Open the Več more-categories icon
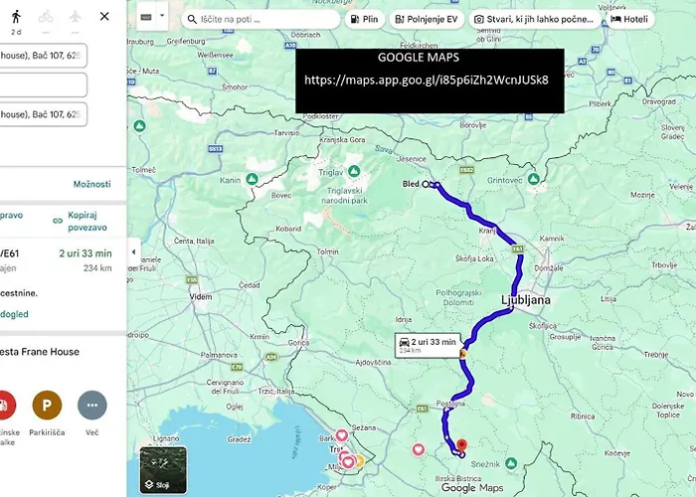The height and width of the screenshot is (497, 696). tap(91, 405)
